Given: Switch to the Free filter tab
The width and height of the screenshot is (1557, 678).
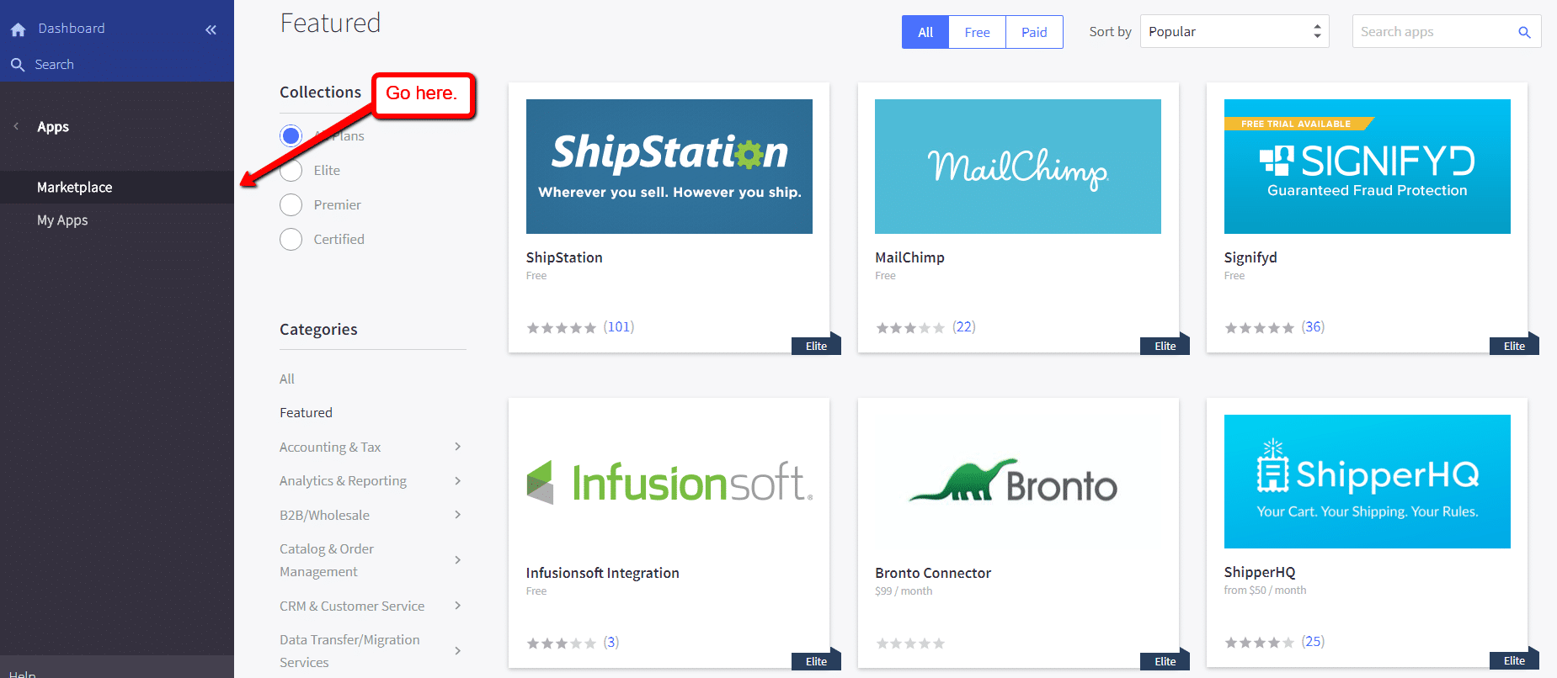Looking at the screenshot, I should pos(977,32).
